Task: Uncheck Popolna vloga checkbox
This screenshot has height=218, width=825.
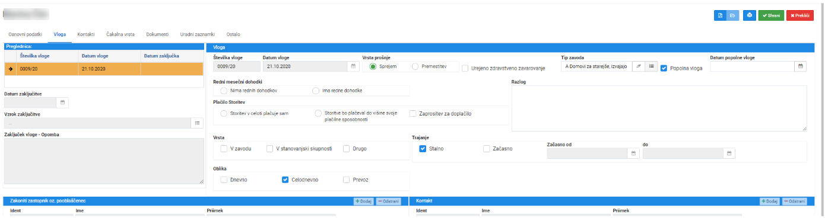Action: coord(664,68)
